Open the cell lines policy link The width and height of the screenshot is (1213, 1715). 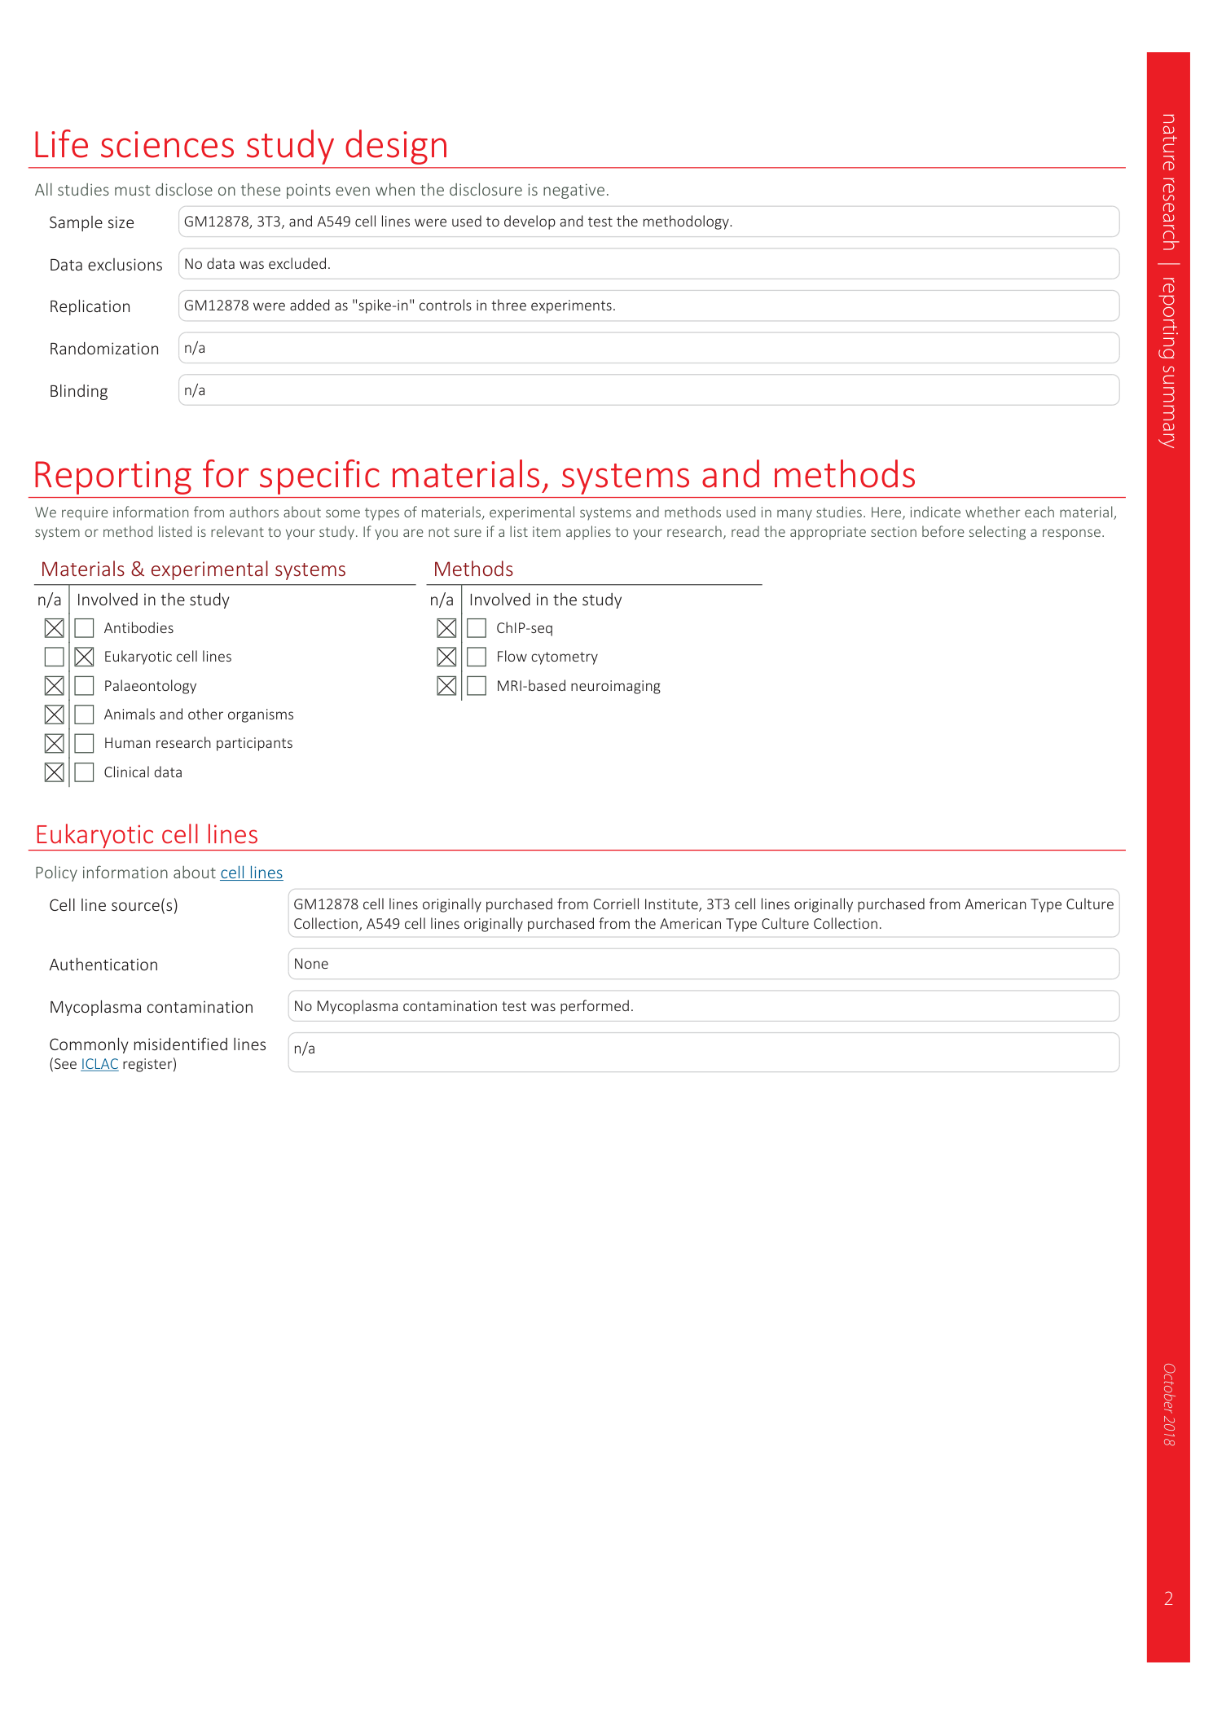tap(252, 873)
